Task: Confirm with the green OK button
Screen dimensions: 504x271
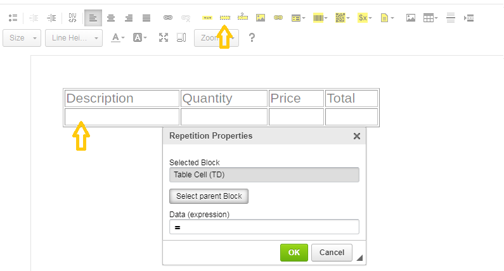Action: (x=294, y=253)
